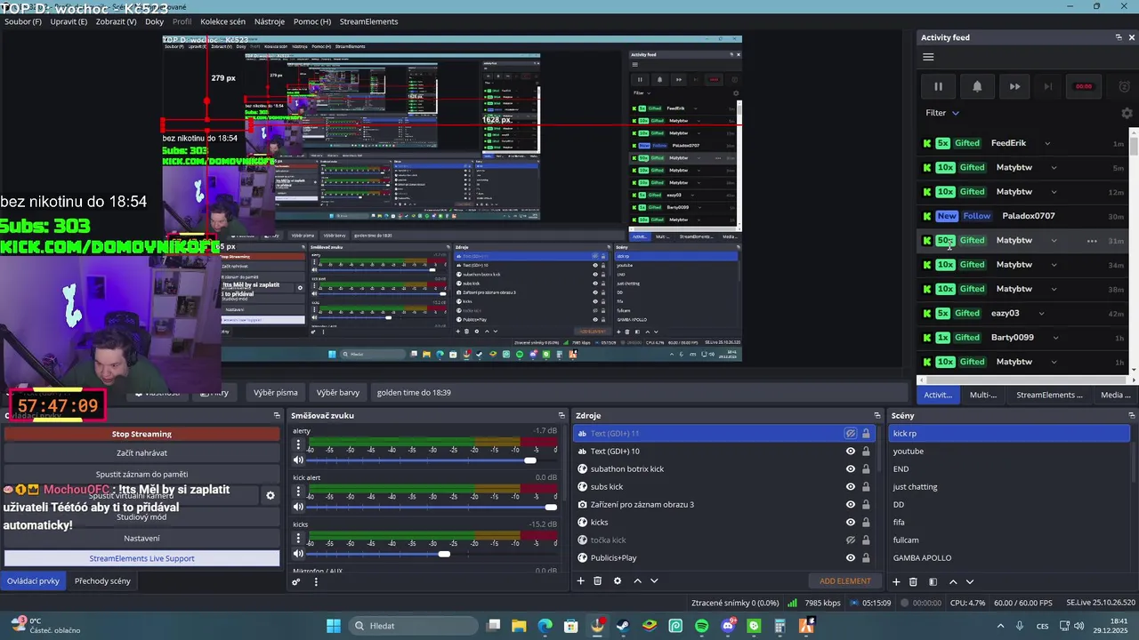1139x640 pixels.
Task: Pause the Activity feed alerts
Action: (938, 86)
